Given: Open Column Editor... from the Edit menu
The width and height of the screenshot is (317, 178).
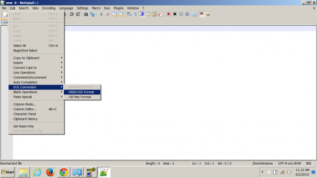Looking at the screenshot, I should tap(36, 109).
